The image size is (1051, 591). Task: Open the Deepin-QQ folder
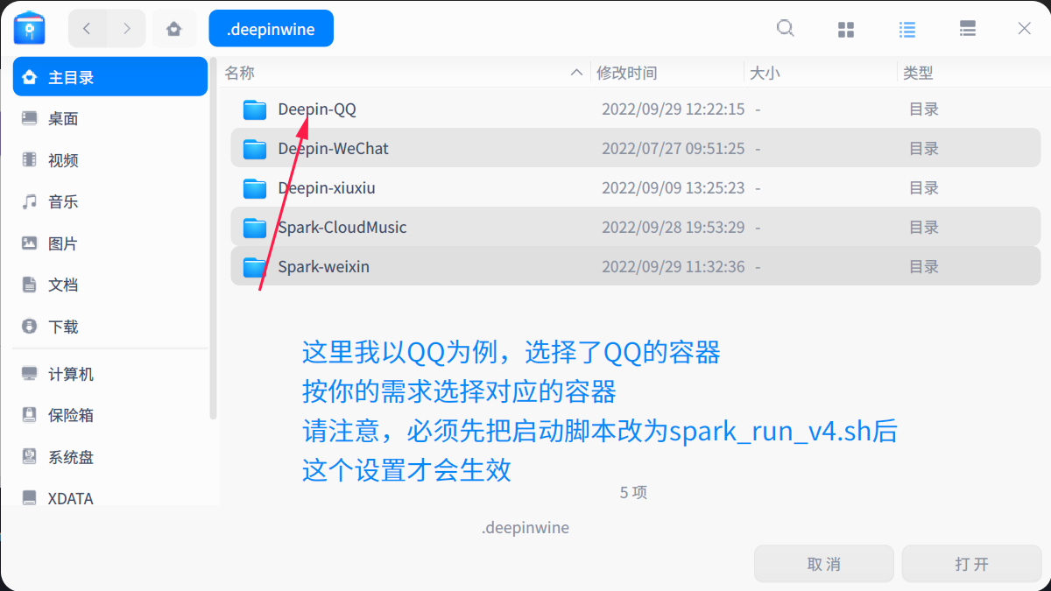tap(316, 109)
